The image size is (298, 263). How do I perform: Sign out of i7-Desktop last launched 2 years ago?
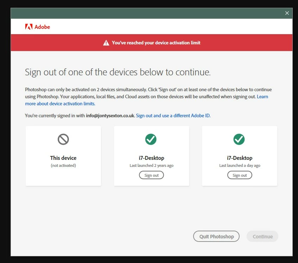152,175
